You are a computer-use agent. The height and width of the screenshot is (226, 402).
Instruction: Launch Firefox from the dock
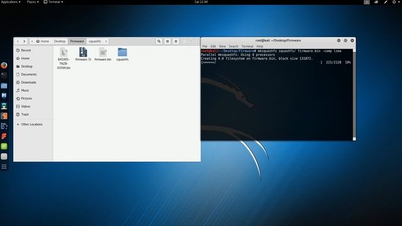click(4, 65)
